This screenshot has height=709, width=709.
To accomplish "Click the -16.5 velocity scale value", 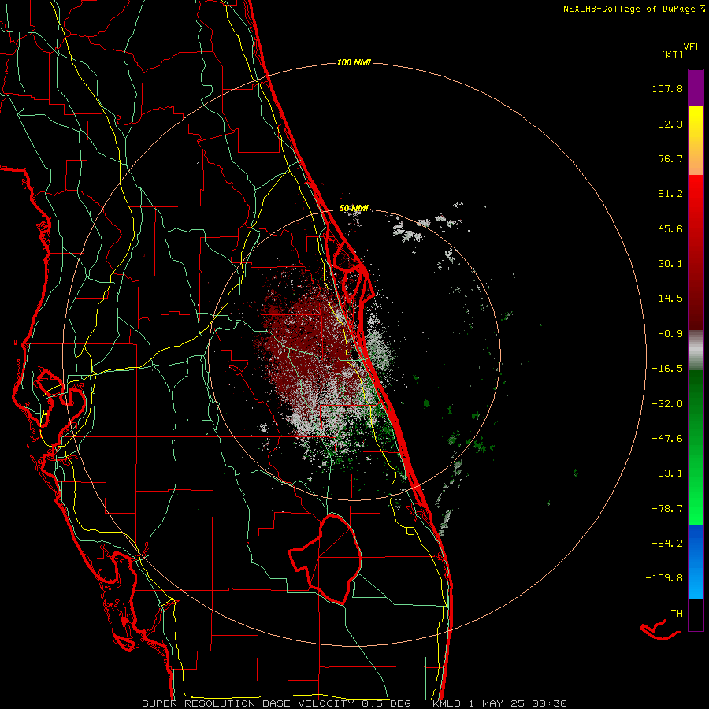I will coord(667,369).
